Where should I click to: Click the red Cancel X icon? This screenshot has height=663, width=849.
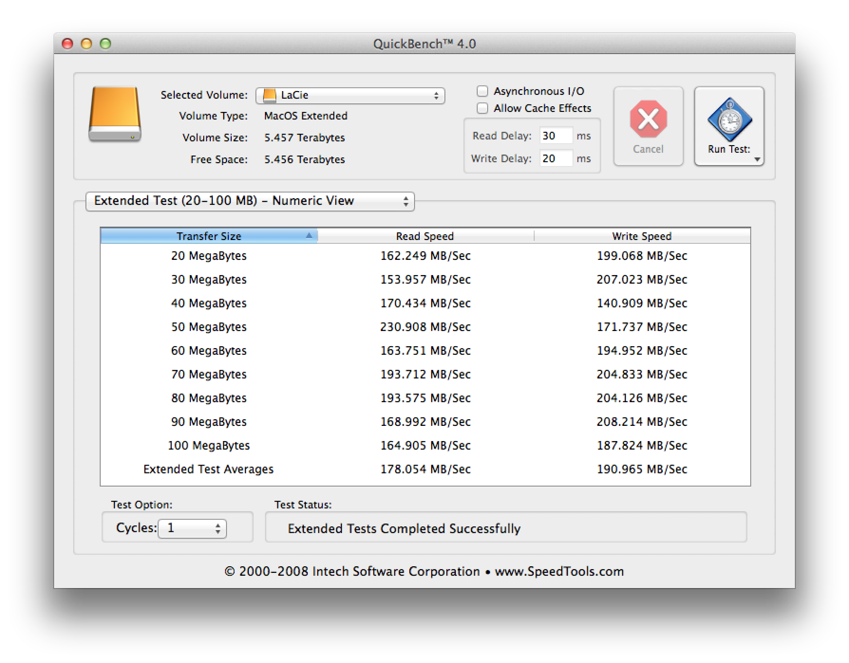648,119
